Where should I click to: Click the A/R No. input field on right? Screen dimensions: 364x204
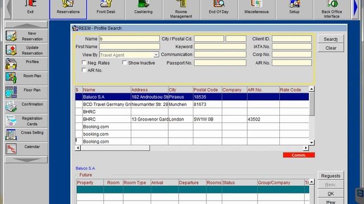point(292,63)
